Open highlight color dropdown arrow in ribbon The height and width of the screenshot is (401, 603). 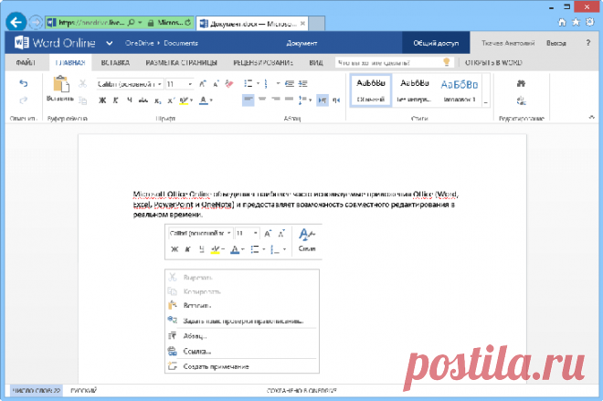pos(191,100)
